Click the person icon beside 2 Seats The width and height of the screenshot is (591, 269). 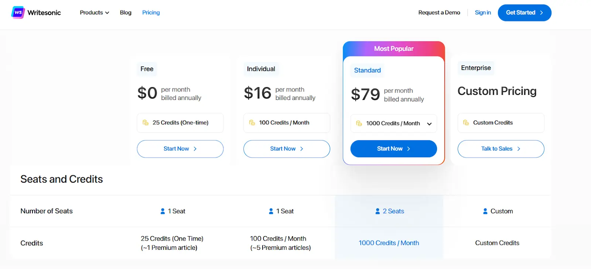[x=378, y=211]
